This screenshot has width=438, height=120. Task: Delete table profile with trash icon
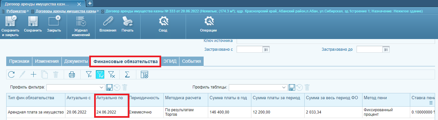(x=307, y=87)
